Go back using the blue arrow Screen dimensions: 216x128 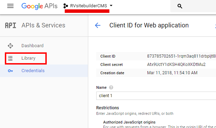coord(98,25)
